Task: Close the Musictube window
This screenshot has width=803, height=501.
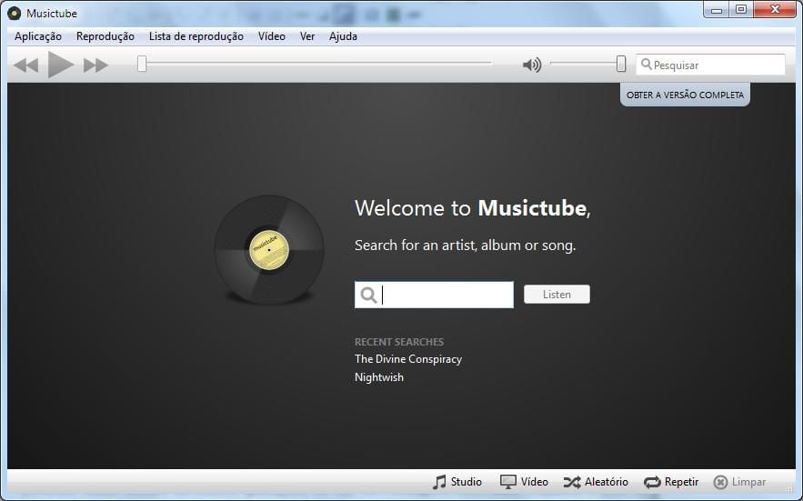Action: (775, 10)
